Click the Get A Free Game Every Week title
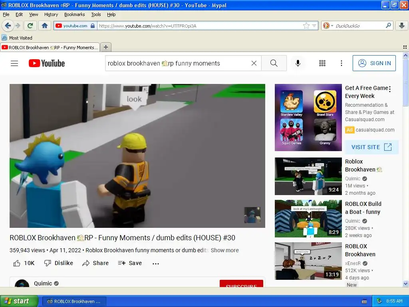Viewport: 409px width, 307px height. click(367, 92)
